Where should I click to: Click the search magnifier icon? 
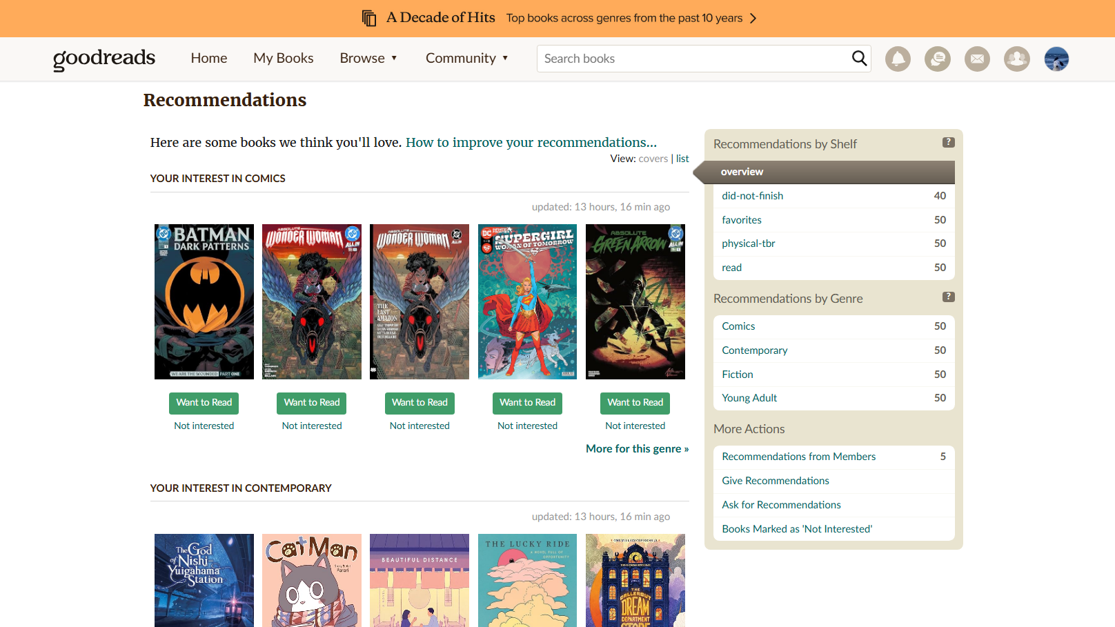[x=859, y=59]
